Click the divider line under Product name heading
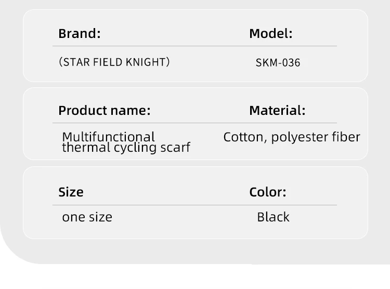This screenshot has width=390, height=289. (x=195, y=123)
